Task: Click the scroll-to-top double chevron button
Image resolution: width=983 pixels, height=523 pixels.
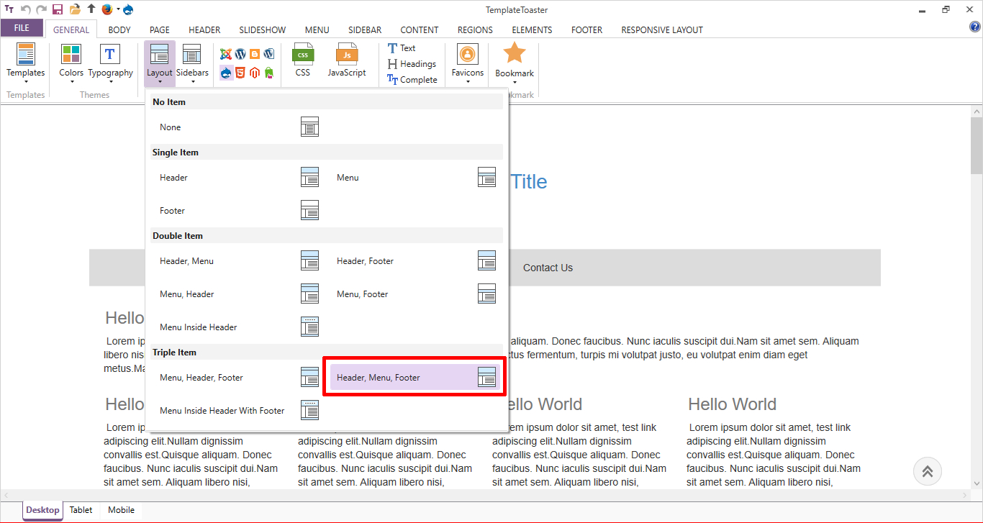Action: [928, 471]
